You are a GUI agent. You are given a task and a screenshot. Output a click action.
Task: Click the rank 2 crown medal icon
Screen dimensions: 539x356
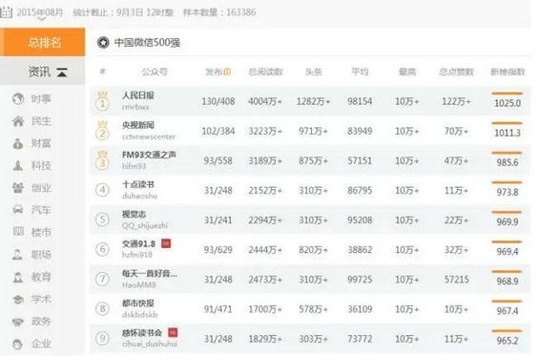click(102, 131)
